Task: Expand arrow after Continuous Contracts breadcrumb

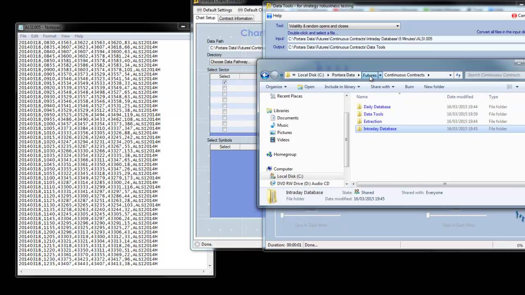Action: pos(429,75)
